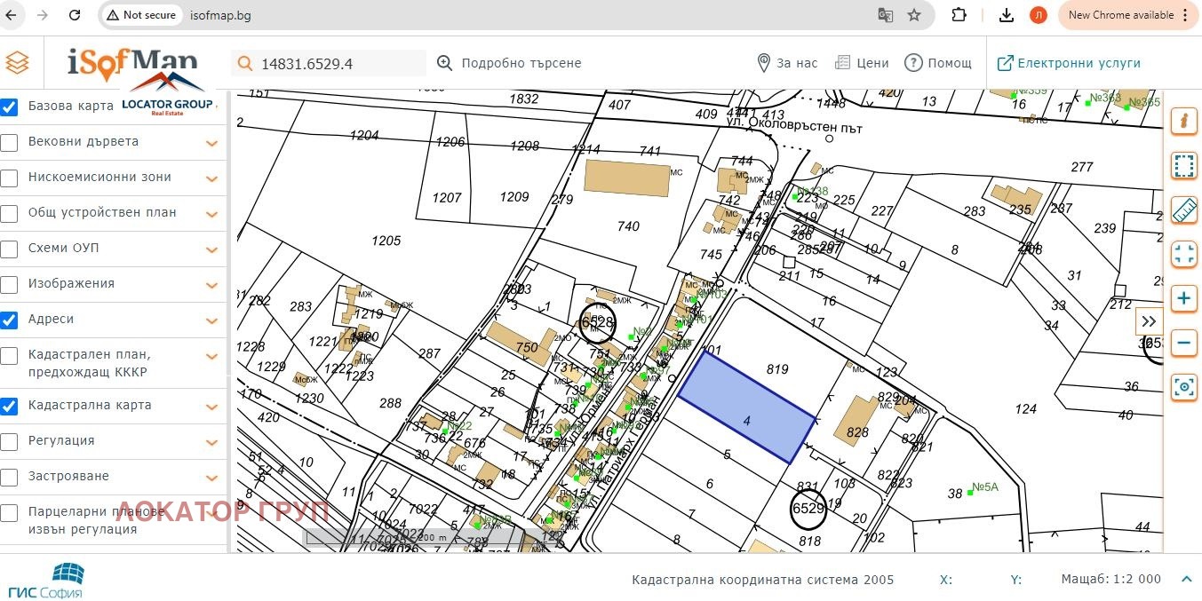This screenshot has height=601, width=1202.
Task: Open Електронни услуги link
Action: (1069, 63)
